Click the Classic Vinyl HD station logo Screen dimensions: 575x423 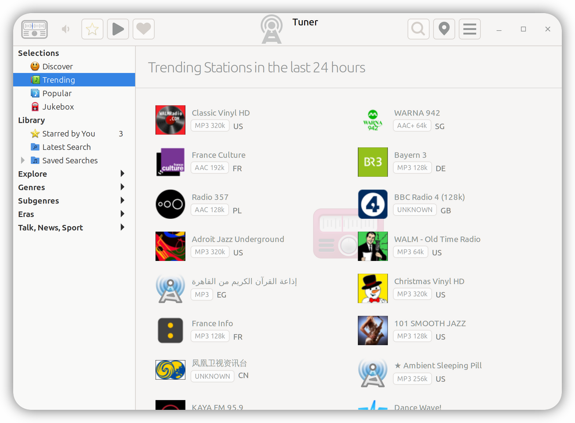170,120
